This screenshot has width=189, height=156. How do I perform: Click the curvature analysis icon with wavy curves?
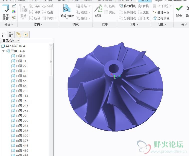14,6
